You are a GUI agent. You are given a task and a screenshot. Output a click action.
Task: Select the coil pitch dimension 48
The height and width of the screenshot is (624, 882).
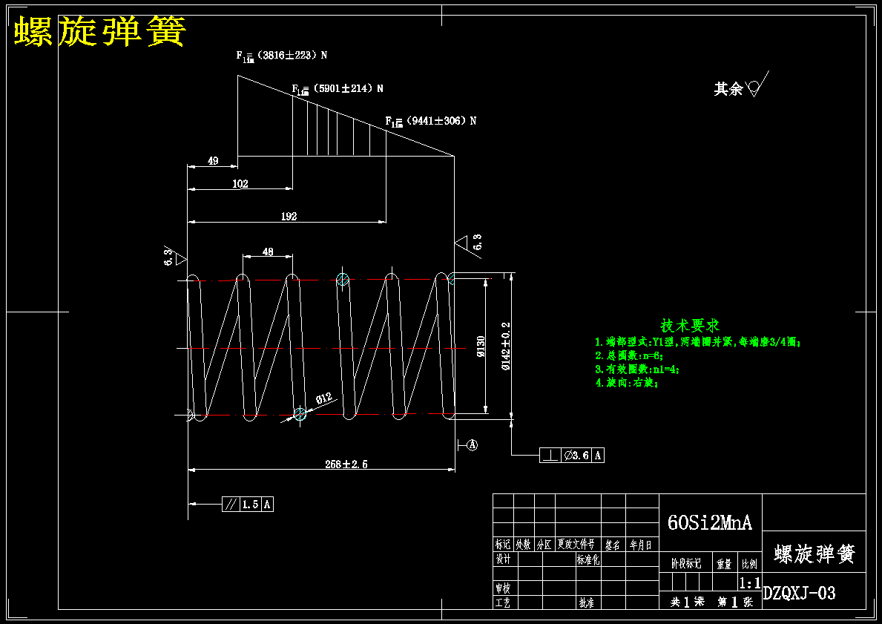coord(268,252)
